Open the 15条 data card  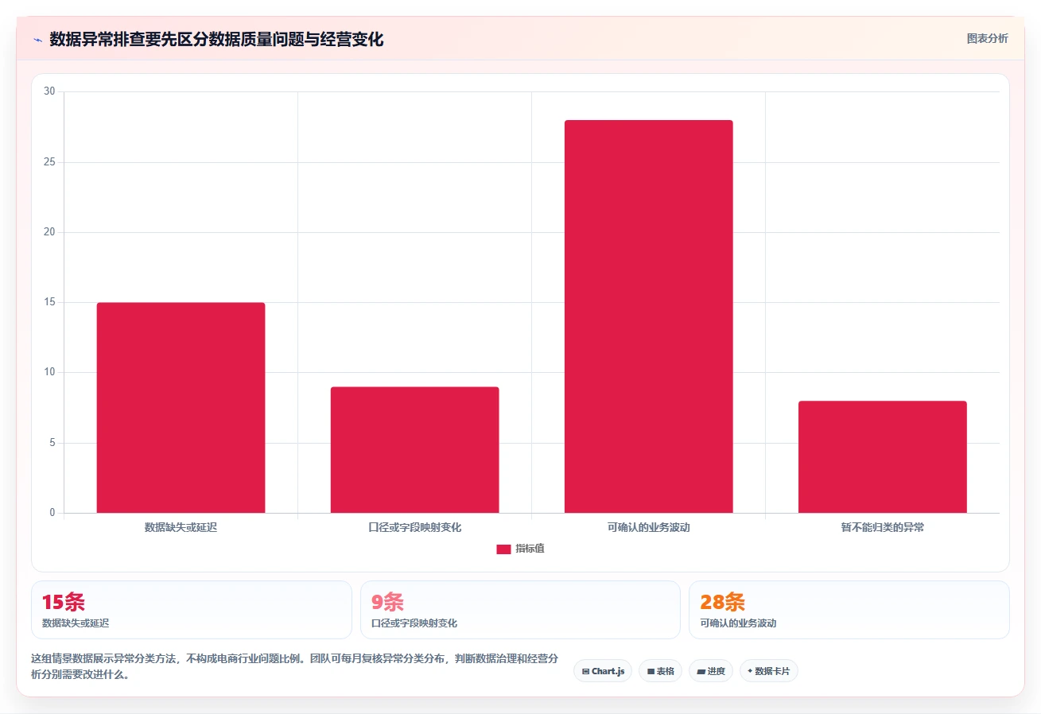(x=192, y=610)
